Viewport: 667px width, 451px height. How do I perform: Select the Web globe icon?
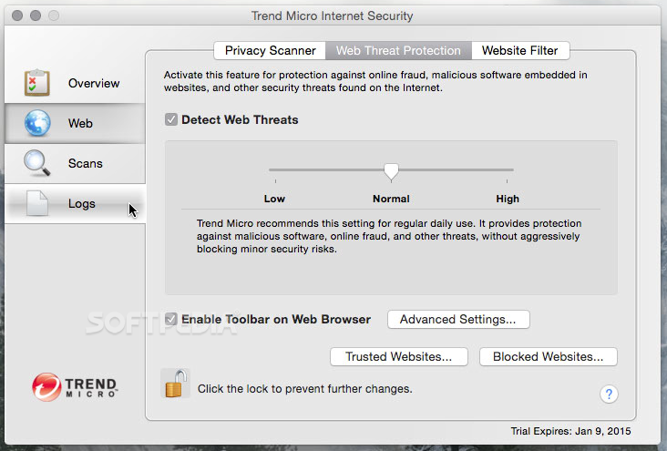(x=37, y=123)
